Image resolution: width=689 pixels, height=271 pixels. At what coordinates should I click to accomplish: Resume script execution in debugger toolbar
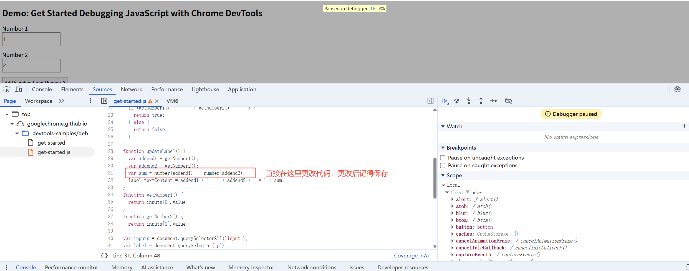coord(445,101)
